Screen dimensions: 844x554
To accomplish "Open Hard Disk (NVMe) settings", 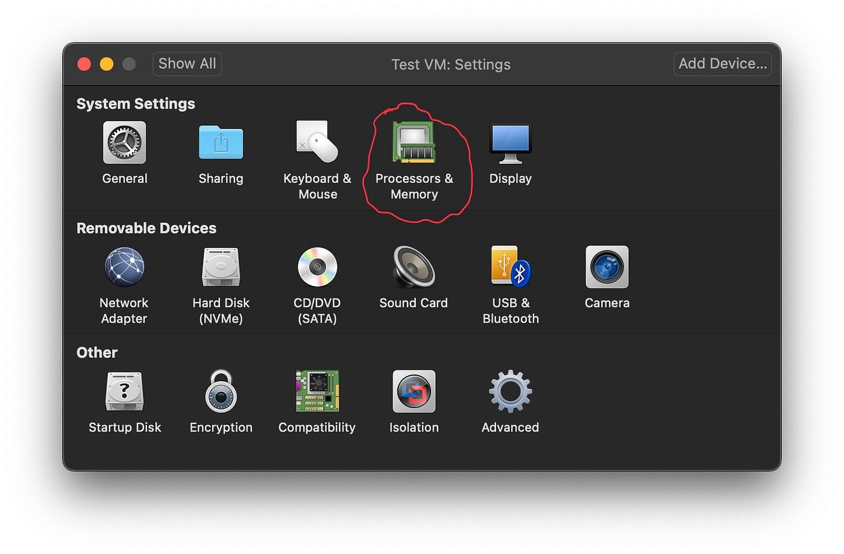I will point(221,267).
